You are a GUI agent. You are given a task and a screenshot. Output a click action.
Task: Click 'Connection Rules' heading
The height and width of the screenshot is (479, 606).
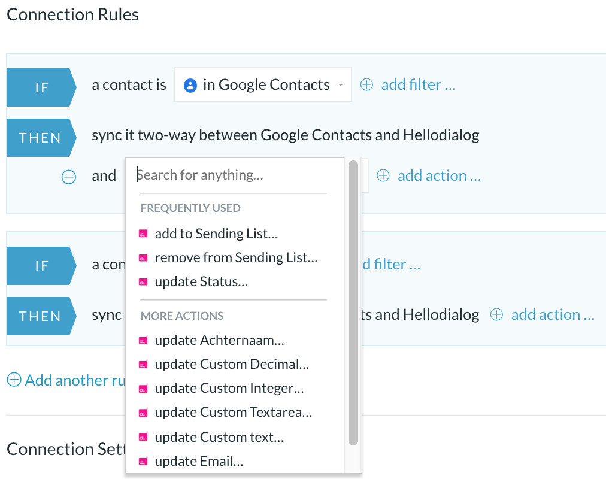(72, 15)
